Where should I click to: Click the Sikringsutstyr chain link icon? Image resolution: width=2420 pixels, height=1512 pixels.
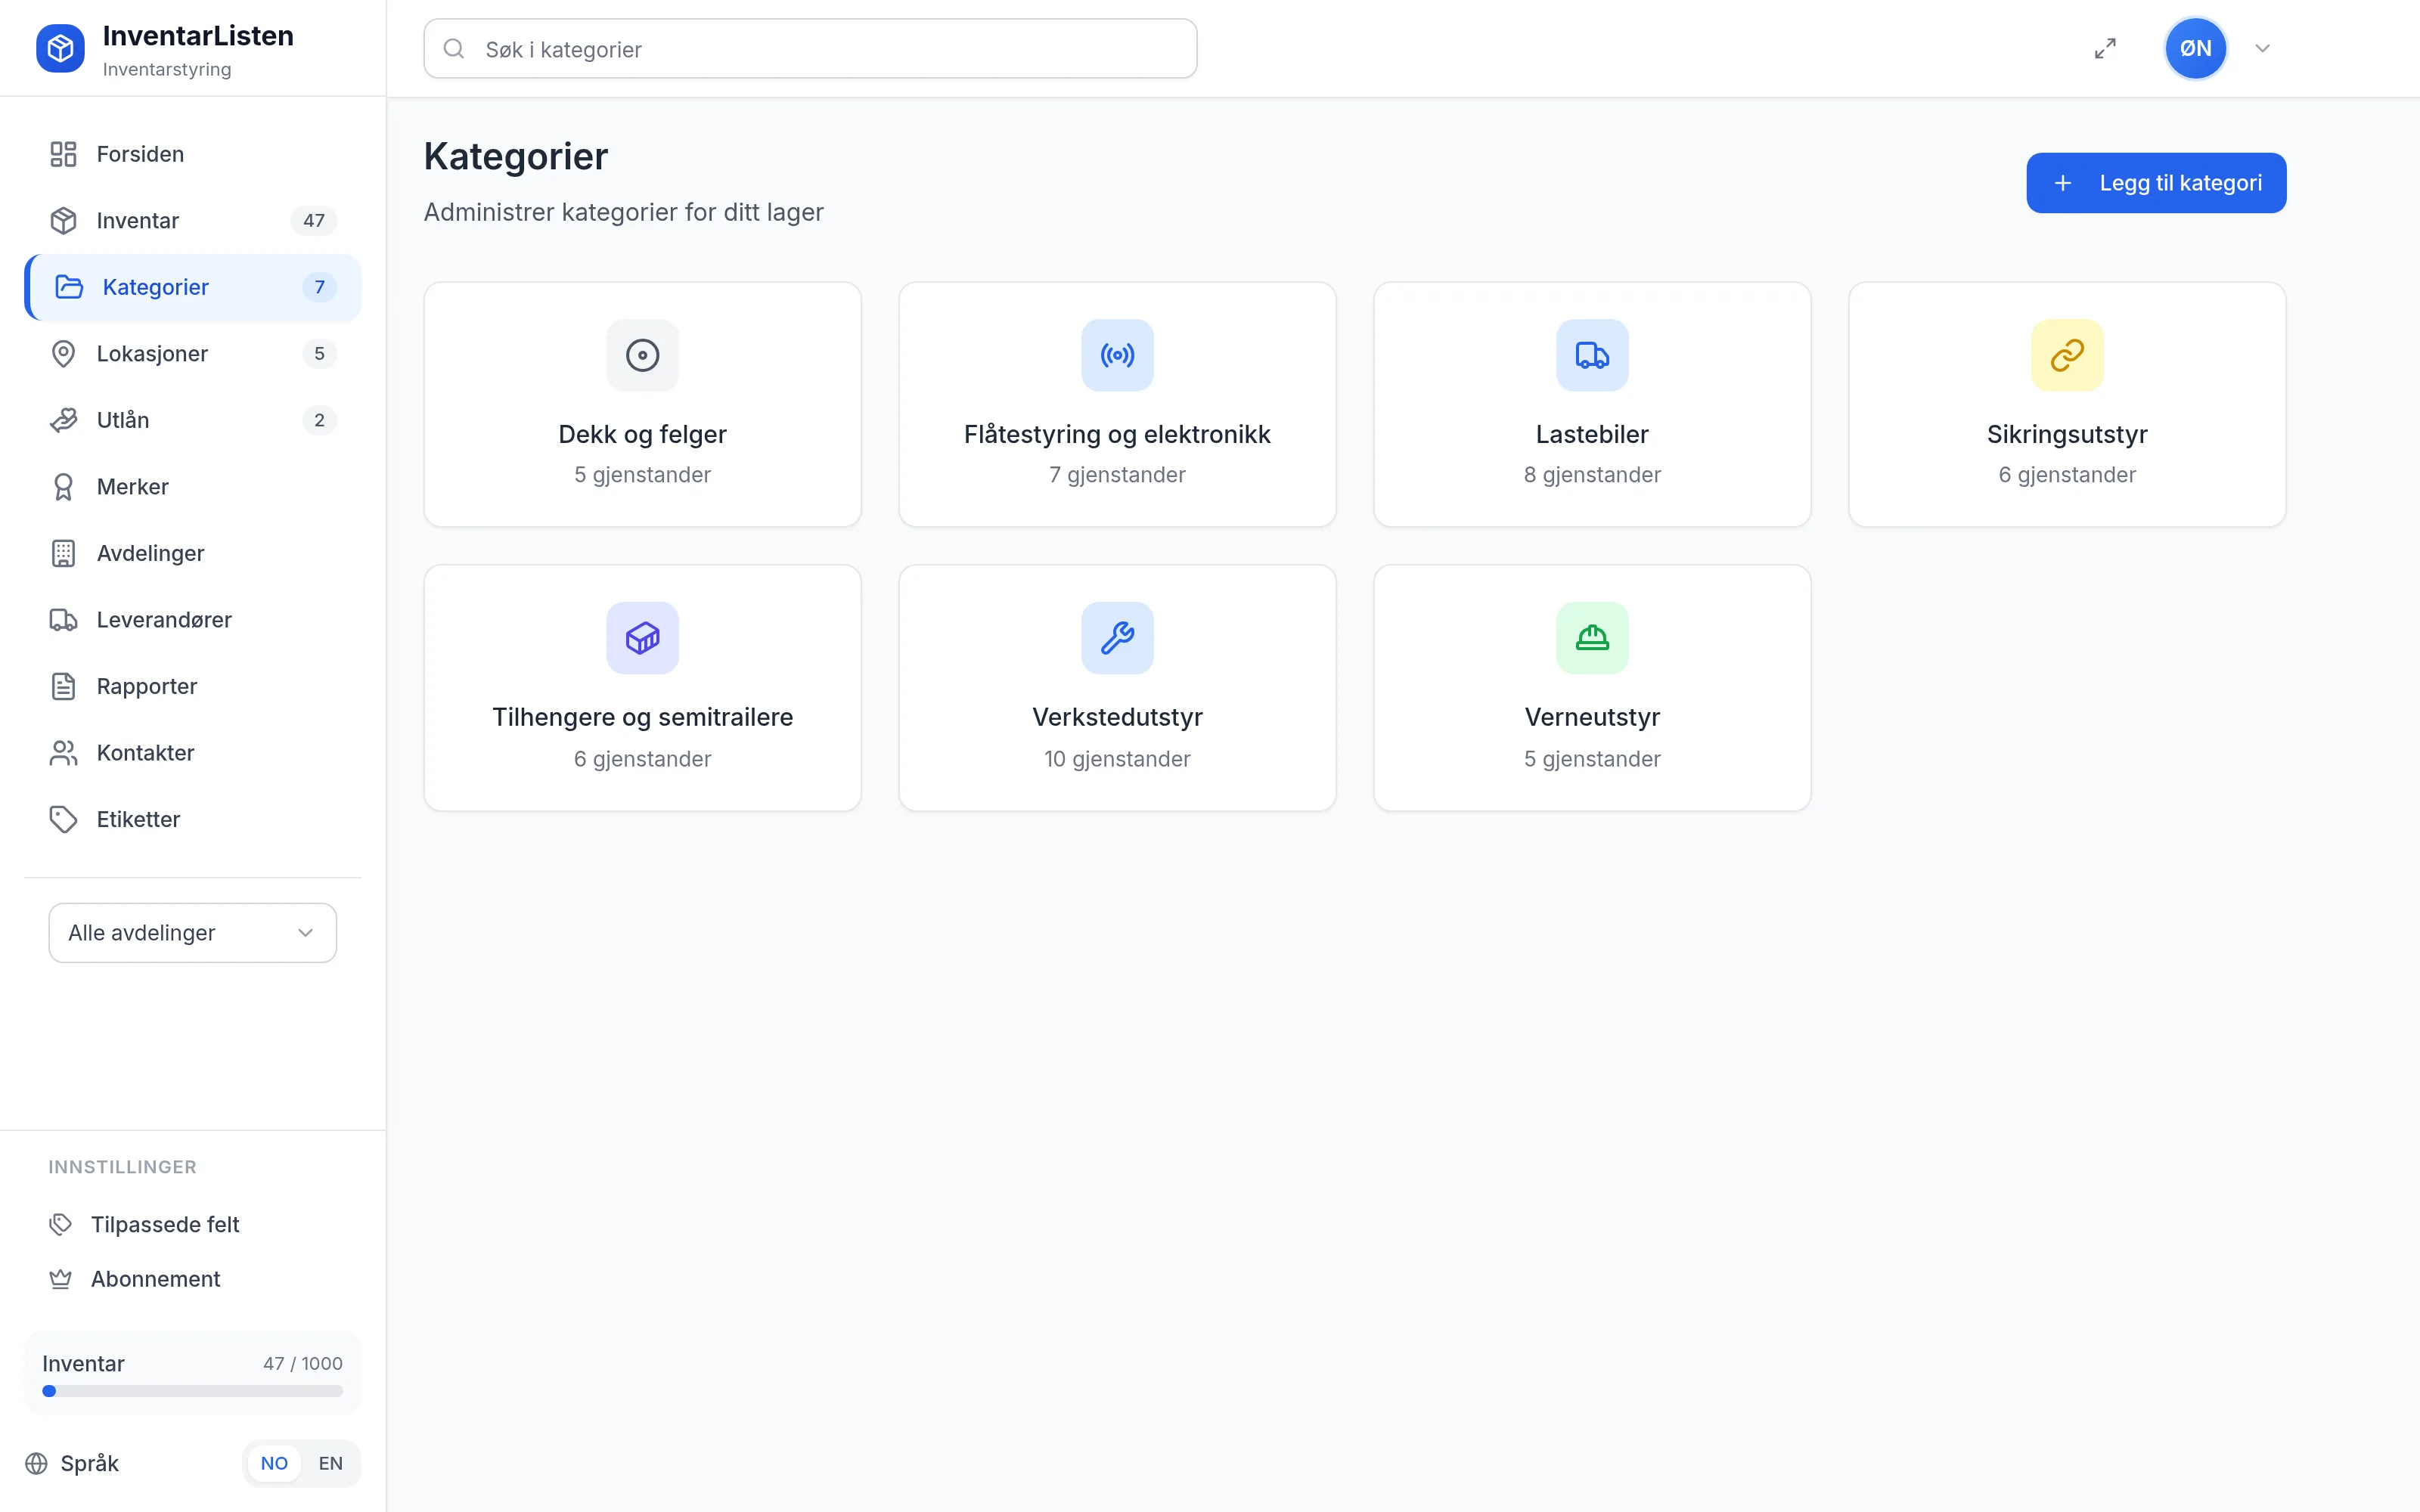(2067, 355)
